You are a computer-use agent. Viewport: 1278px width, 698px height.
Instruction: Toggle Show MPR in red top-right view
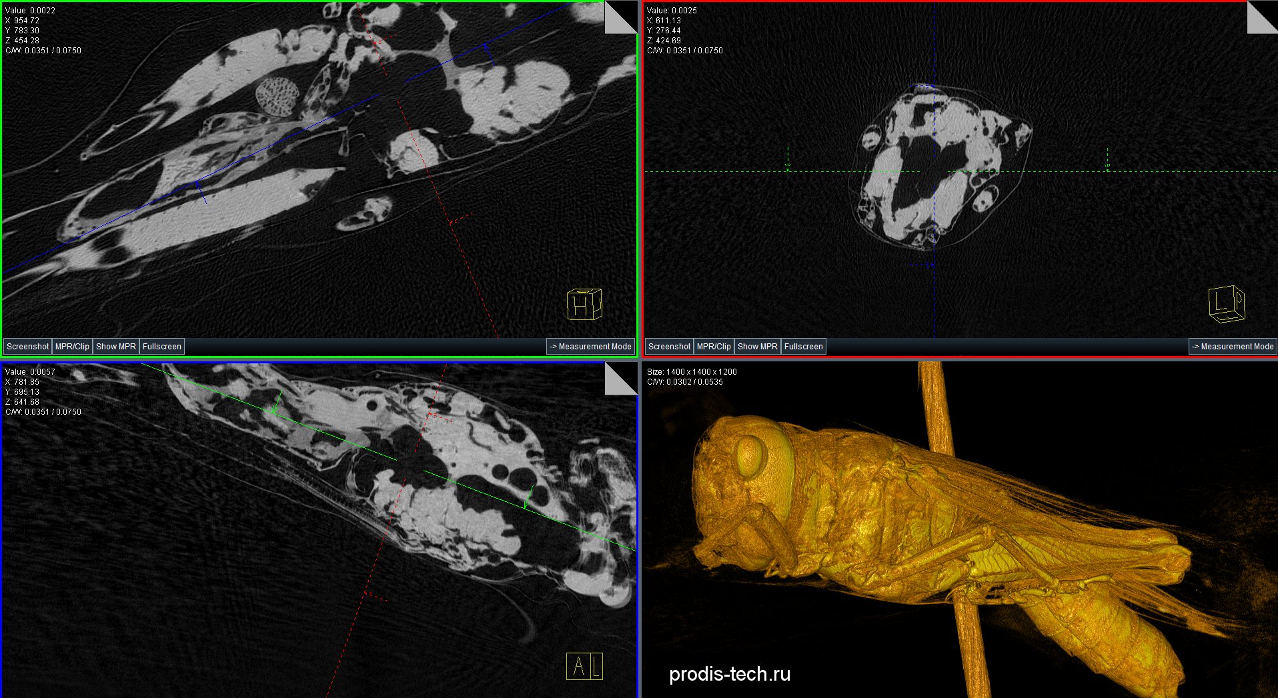(x=757, y=347)
